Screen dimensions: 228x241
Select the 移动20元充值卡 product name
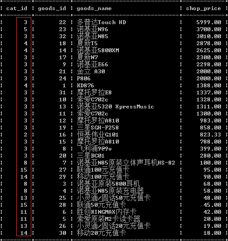coord(101,233)
